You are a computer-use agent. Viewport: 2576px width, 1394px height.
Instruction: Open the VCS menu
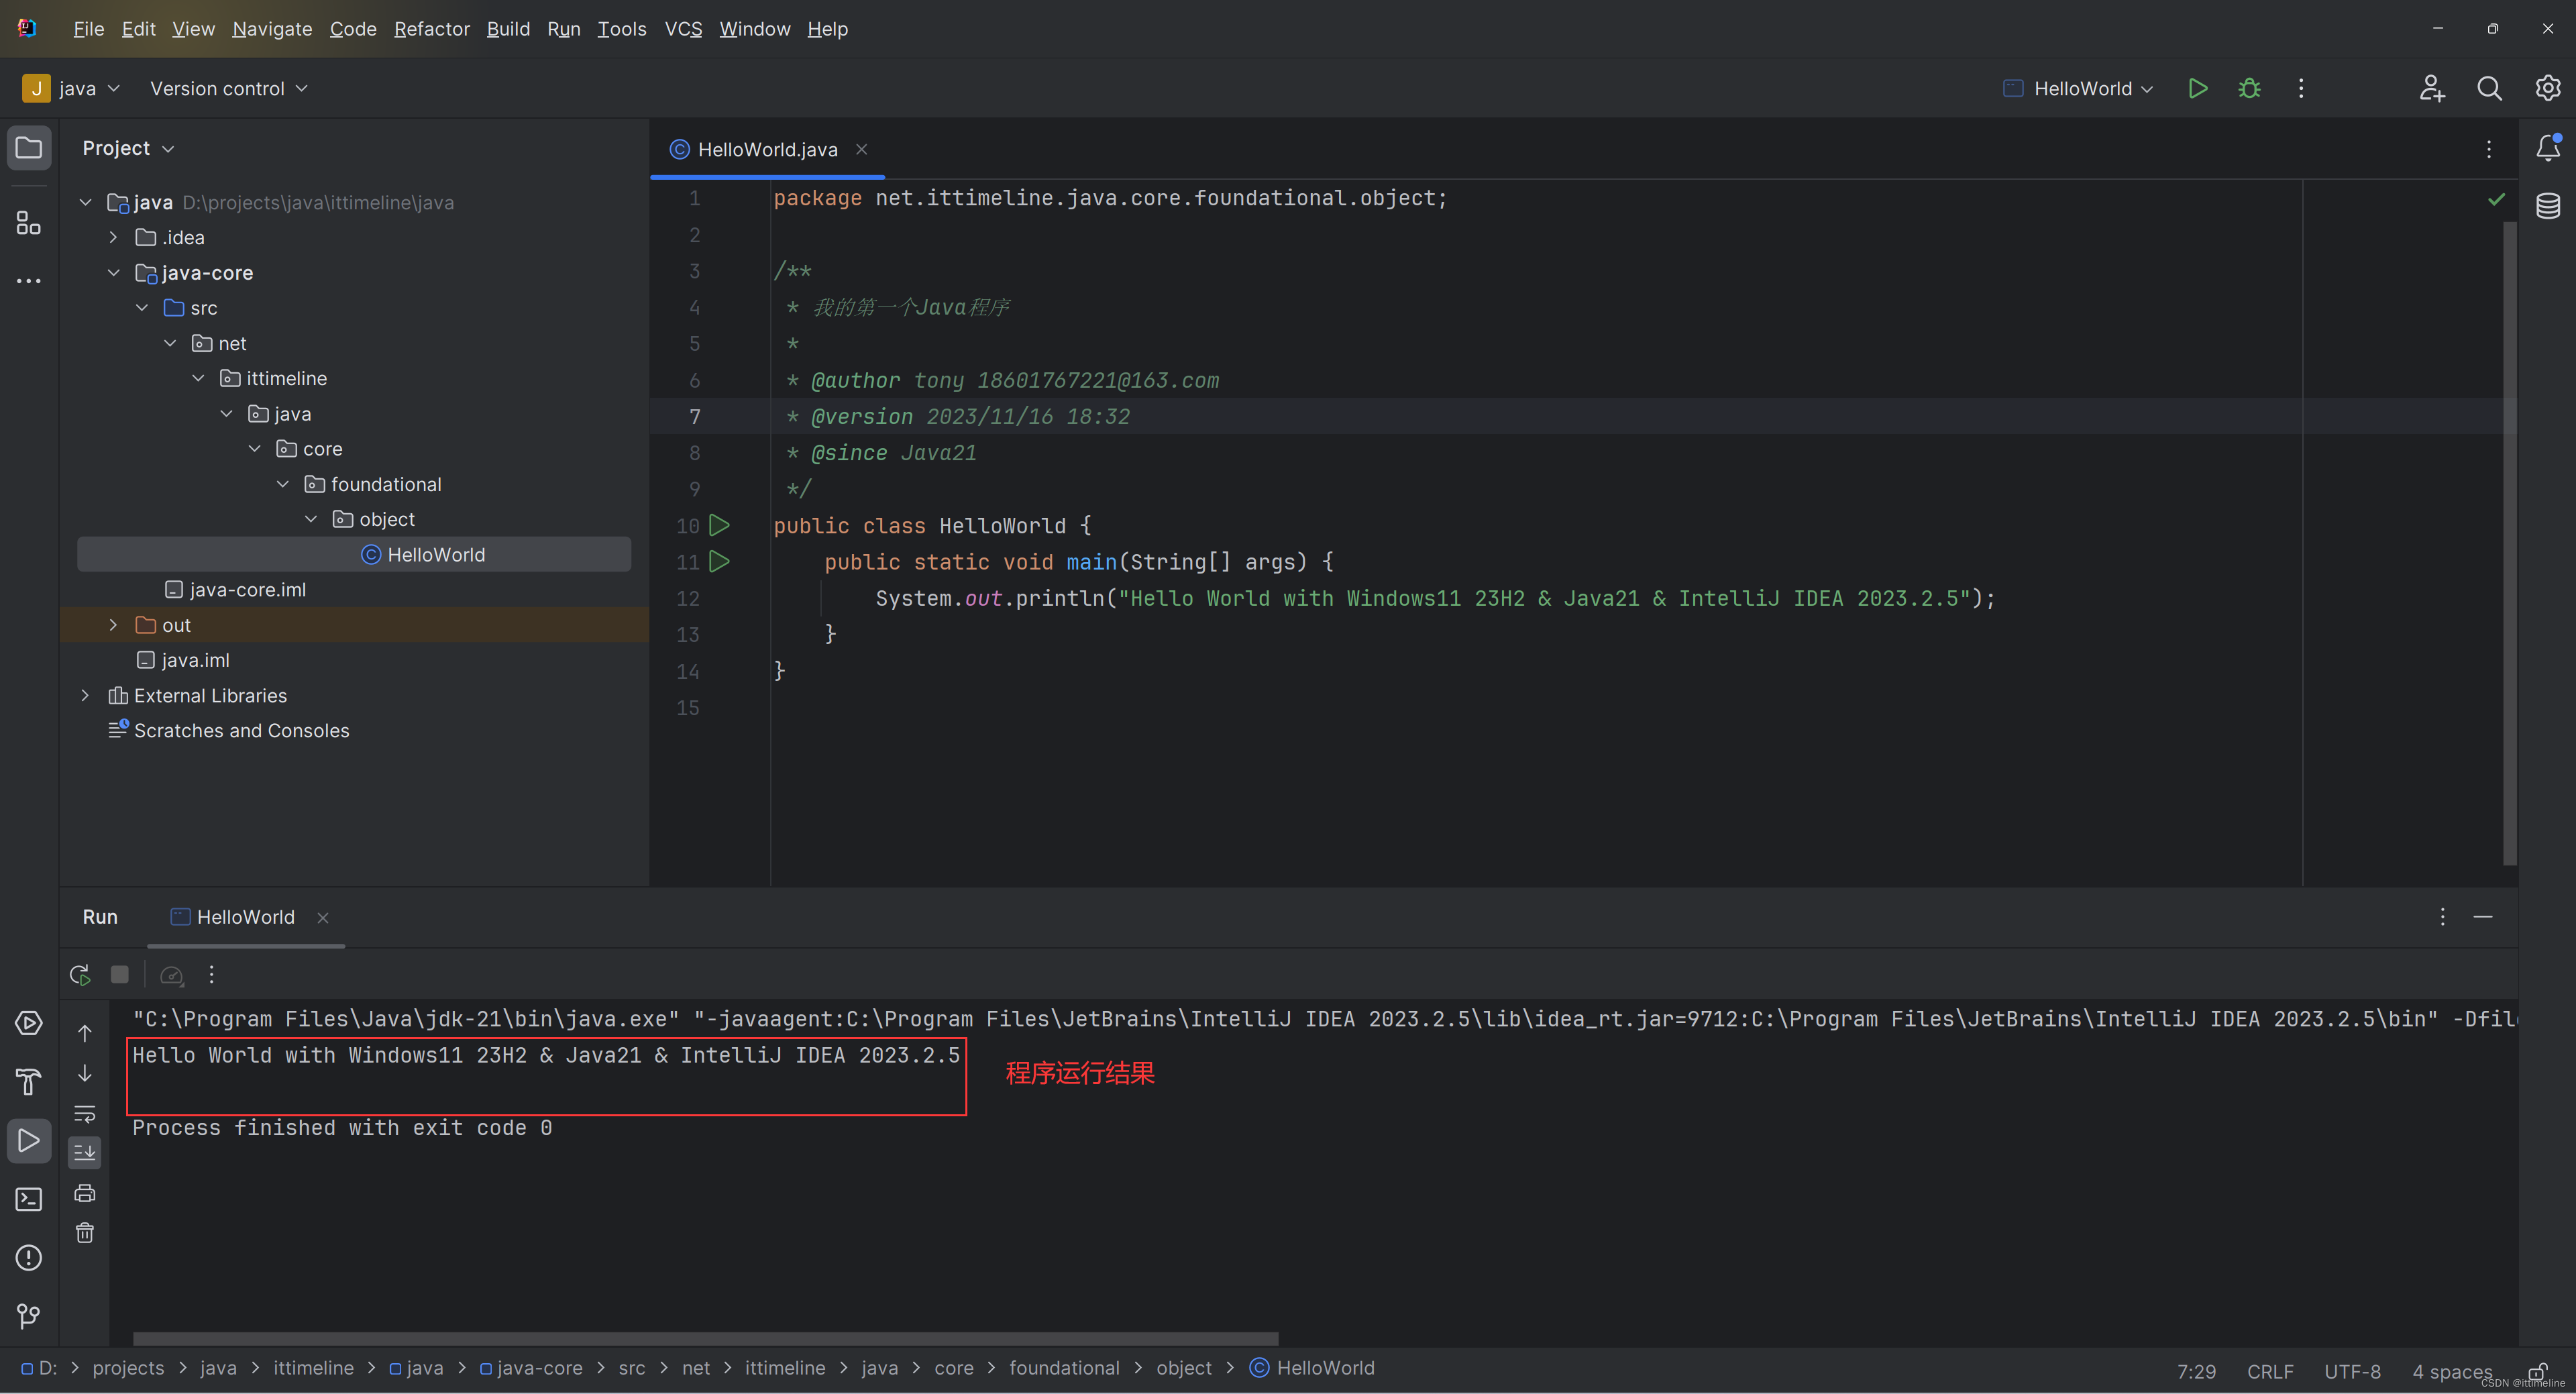683,29
